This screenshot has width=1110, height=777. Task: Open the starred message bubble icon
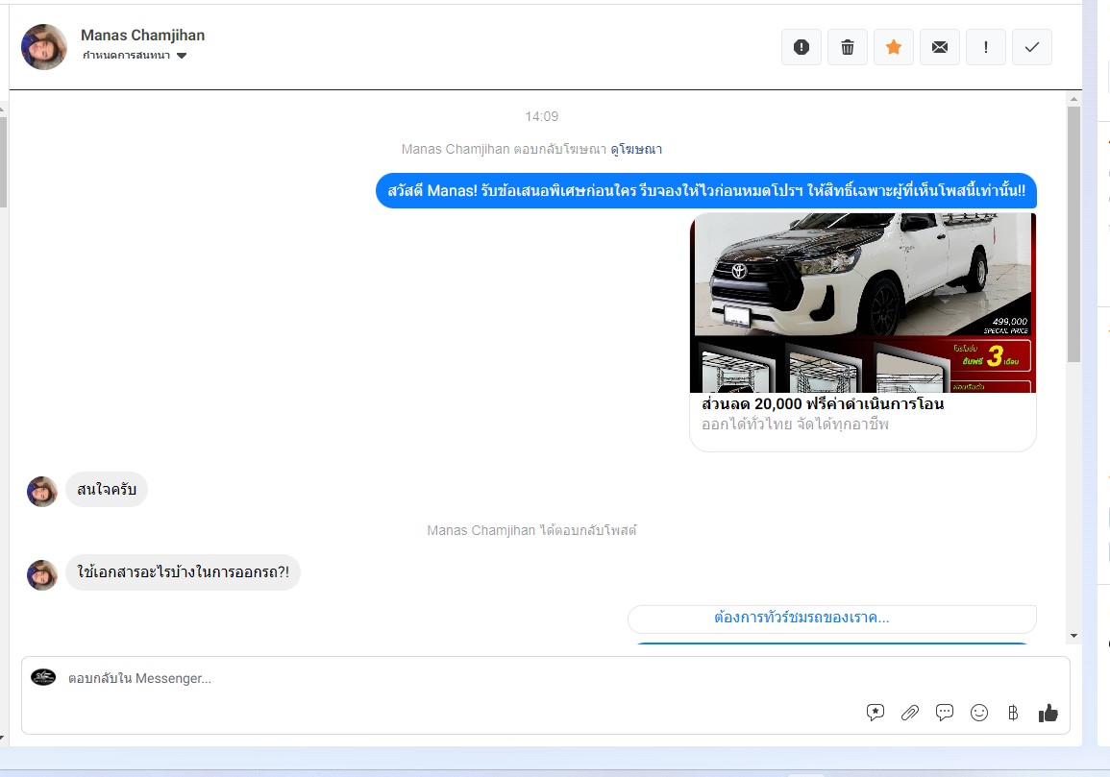click(876, 713)
